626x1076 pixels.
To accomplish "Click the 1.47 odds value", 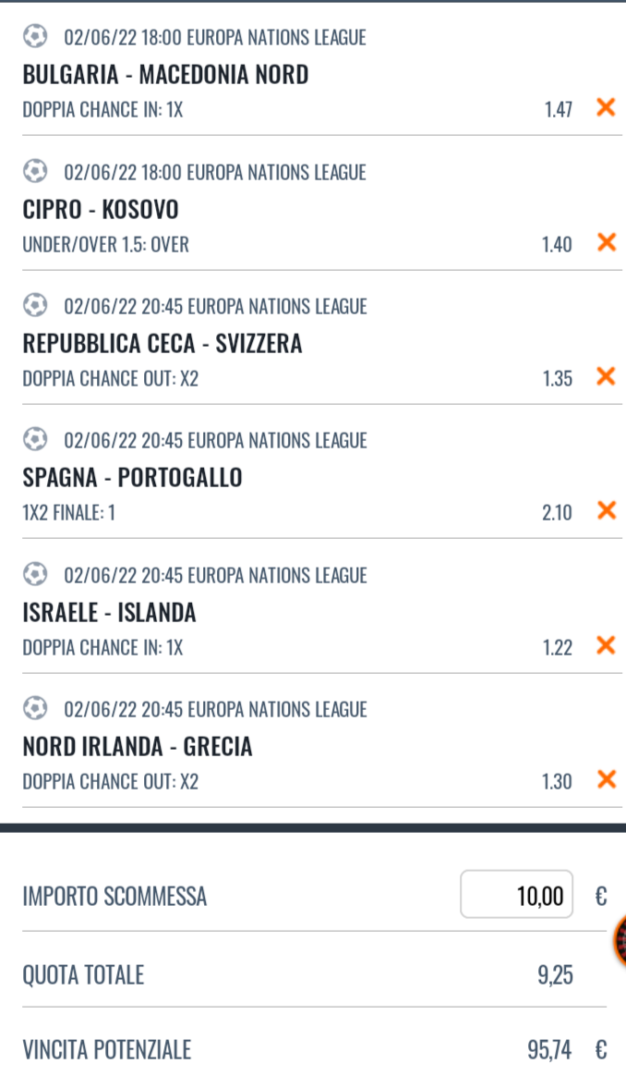I will 558,109.
